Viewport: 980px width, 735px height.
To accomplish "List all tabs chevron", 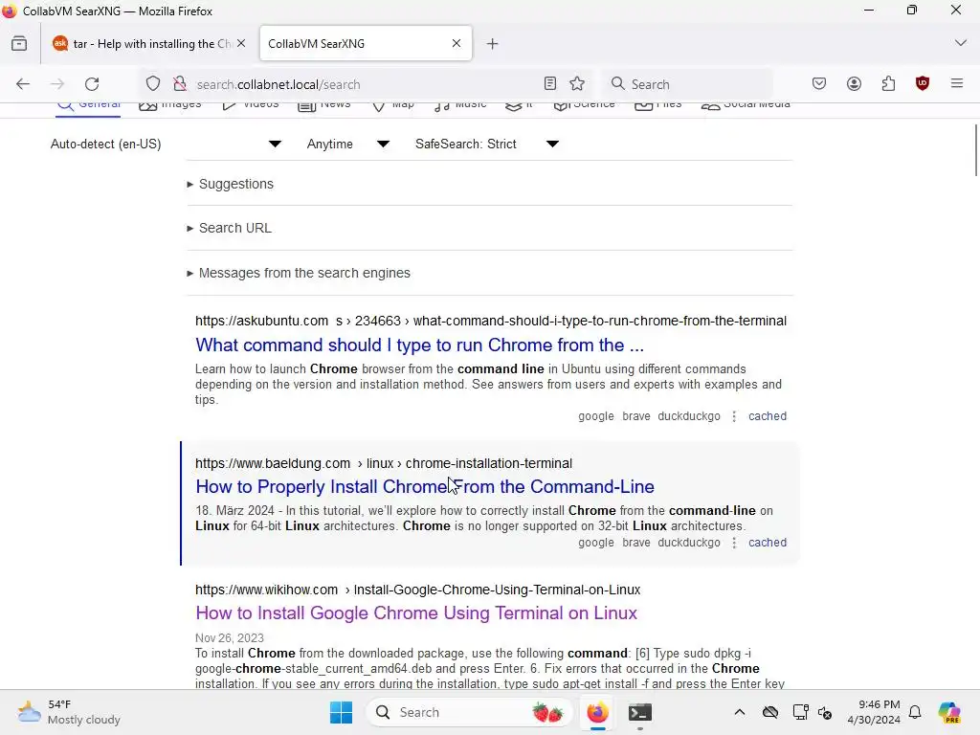I will pos(961,43).
